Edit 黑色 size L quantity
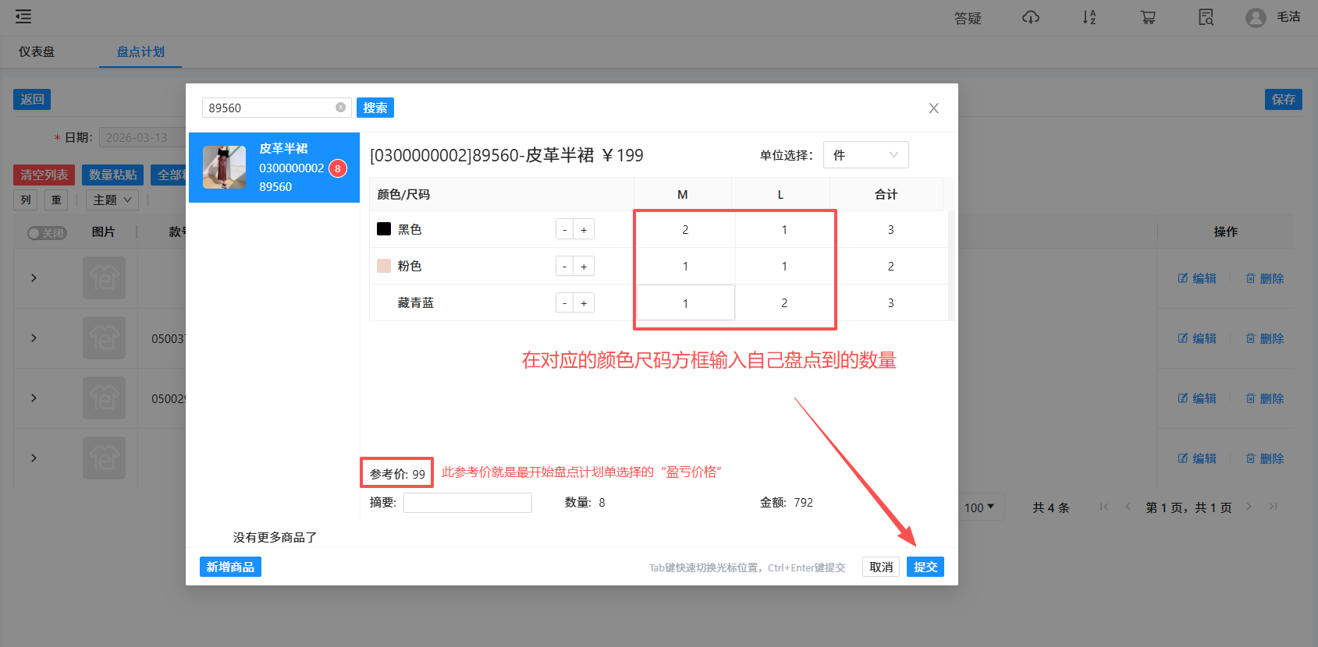 (784, 229)
